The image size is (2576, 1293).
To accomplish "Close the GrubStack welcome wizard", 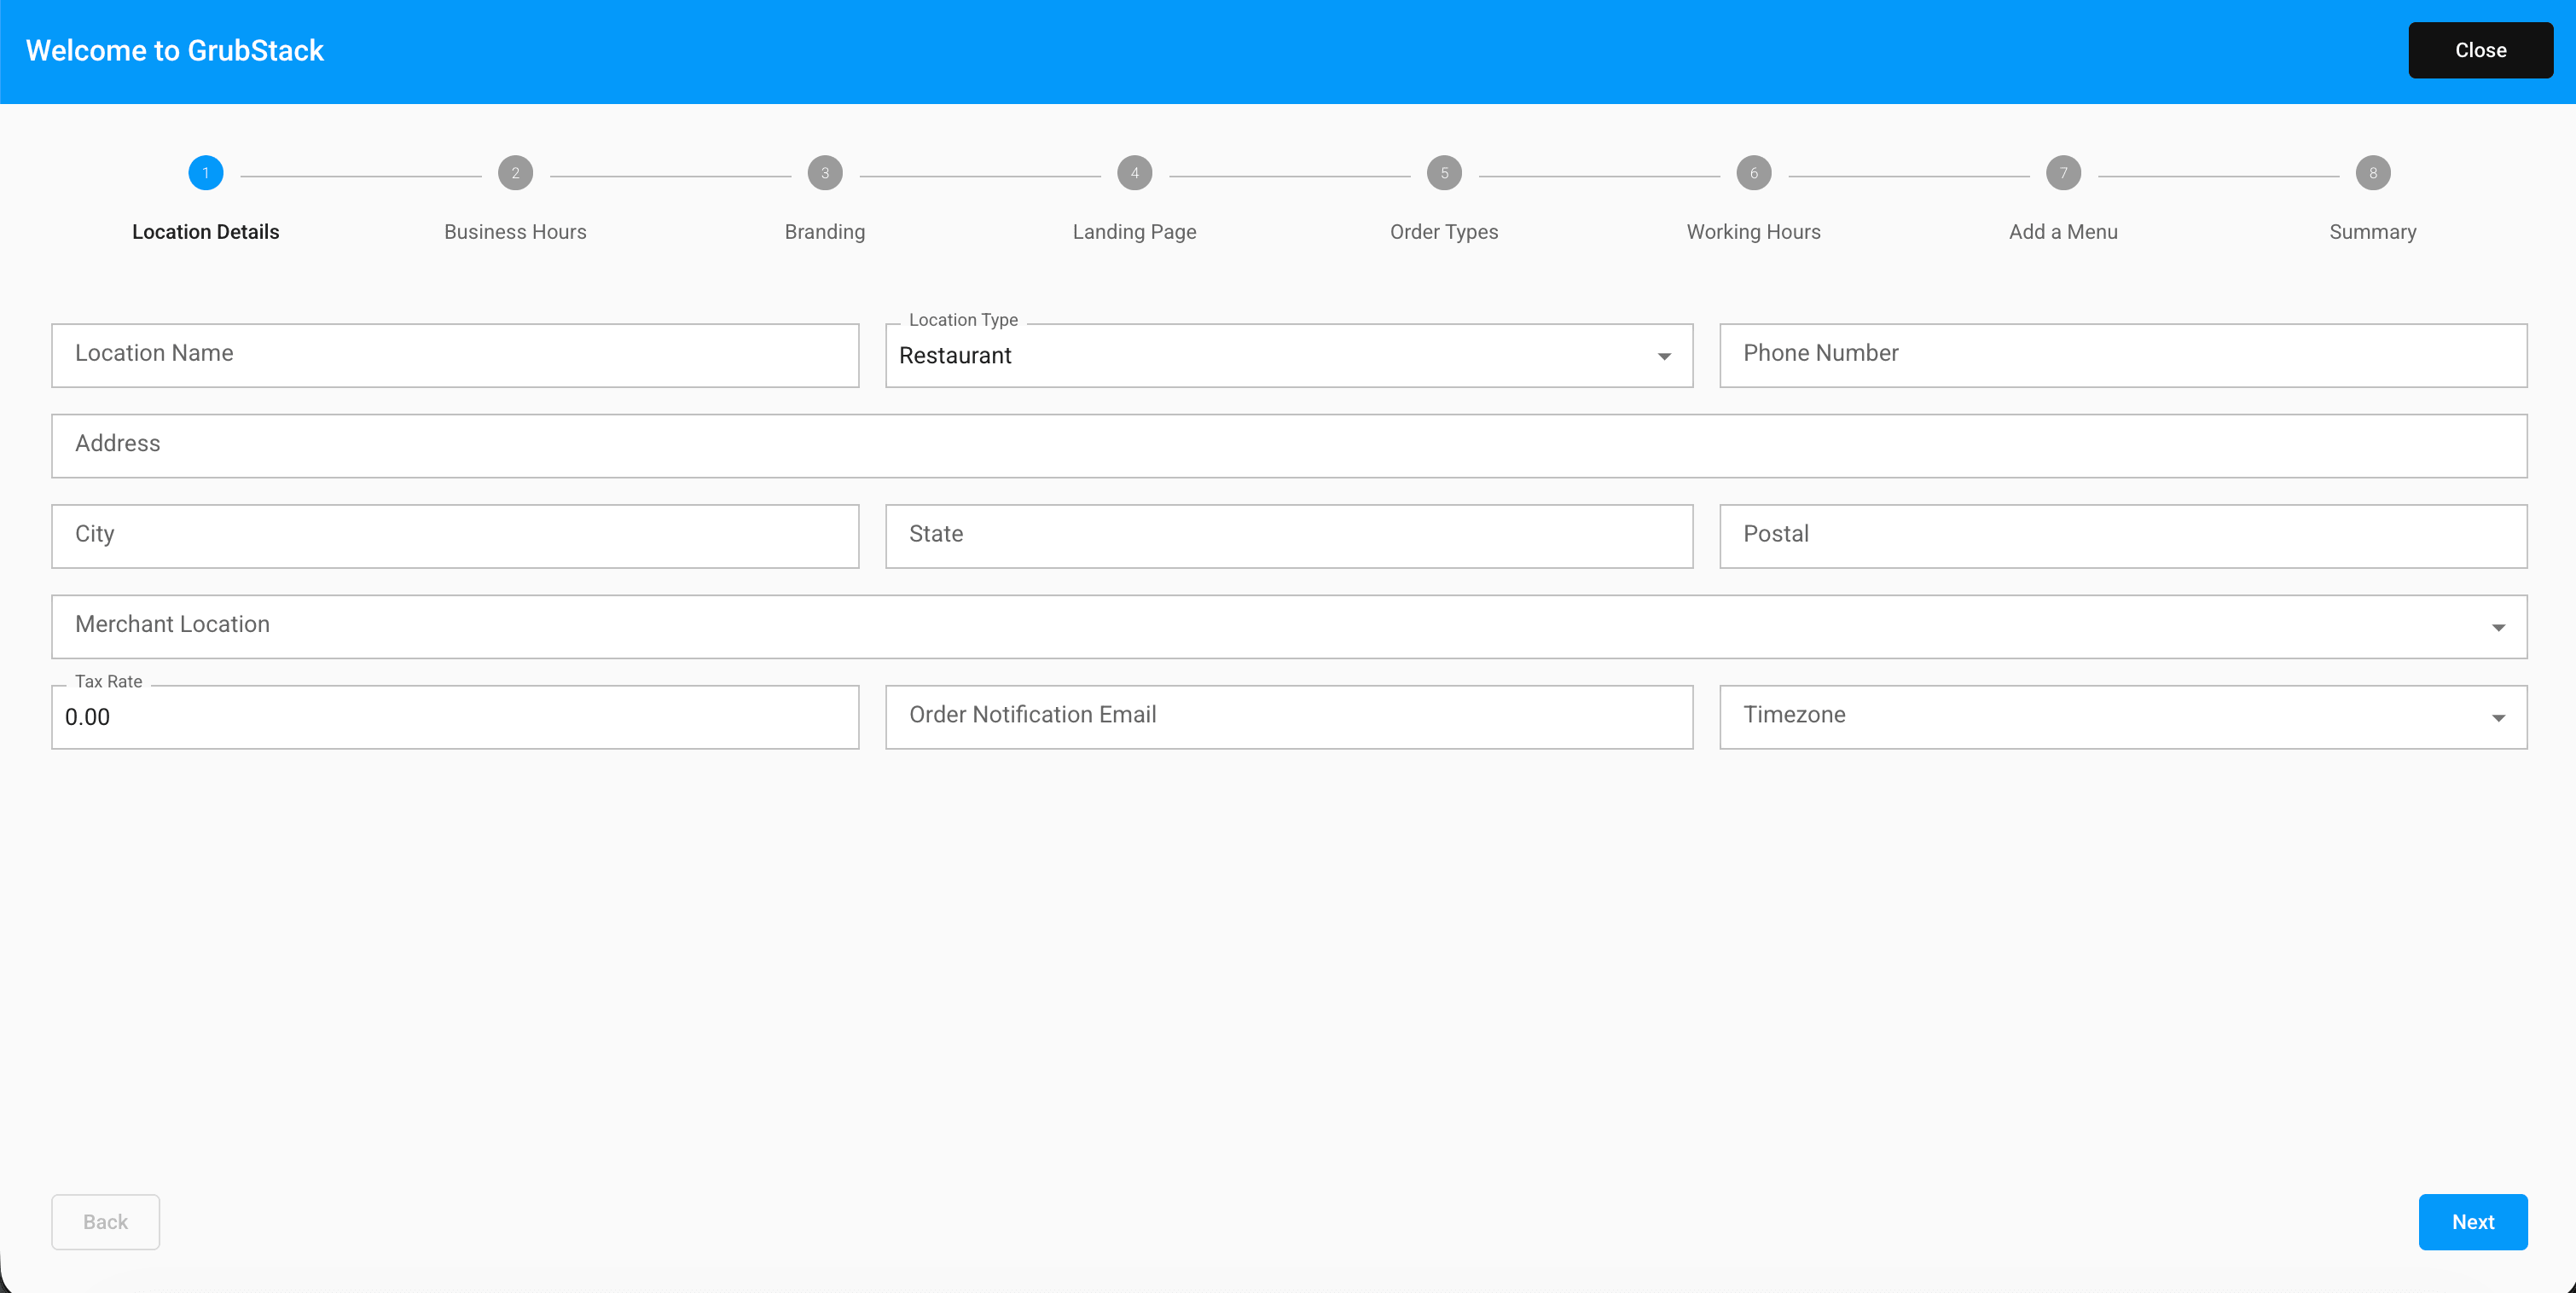I will click(x=2480, y=50).
